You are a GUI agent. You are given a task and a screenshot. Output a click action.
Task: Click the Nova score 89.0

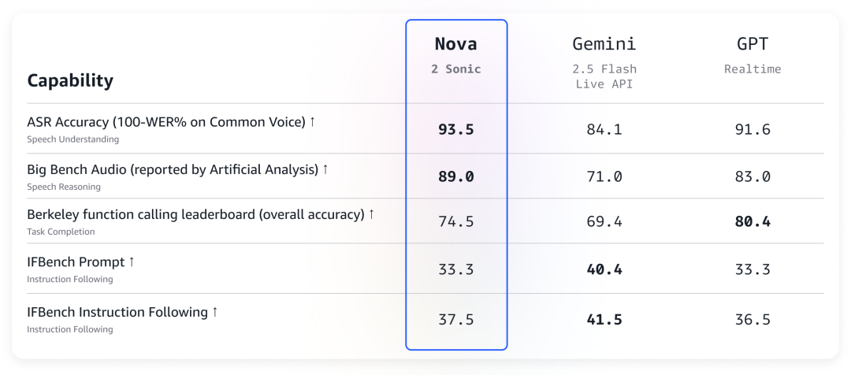(456, 177)
